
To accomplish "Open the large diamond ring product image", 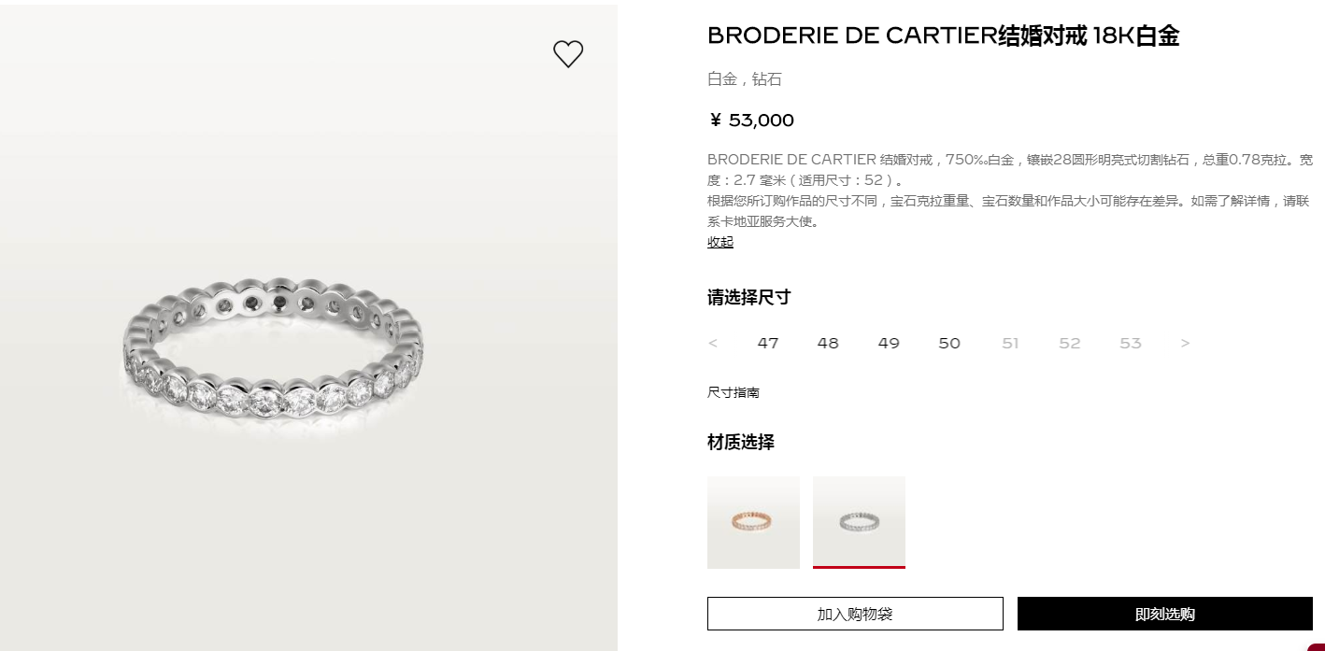I will [273, 355].
